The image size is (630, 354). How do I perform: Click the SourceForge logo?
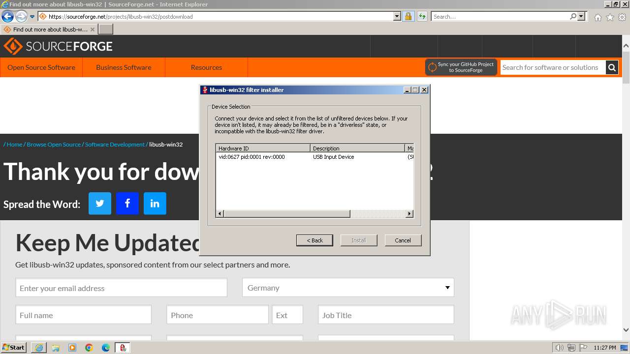coord(58,46)
